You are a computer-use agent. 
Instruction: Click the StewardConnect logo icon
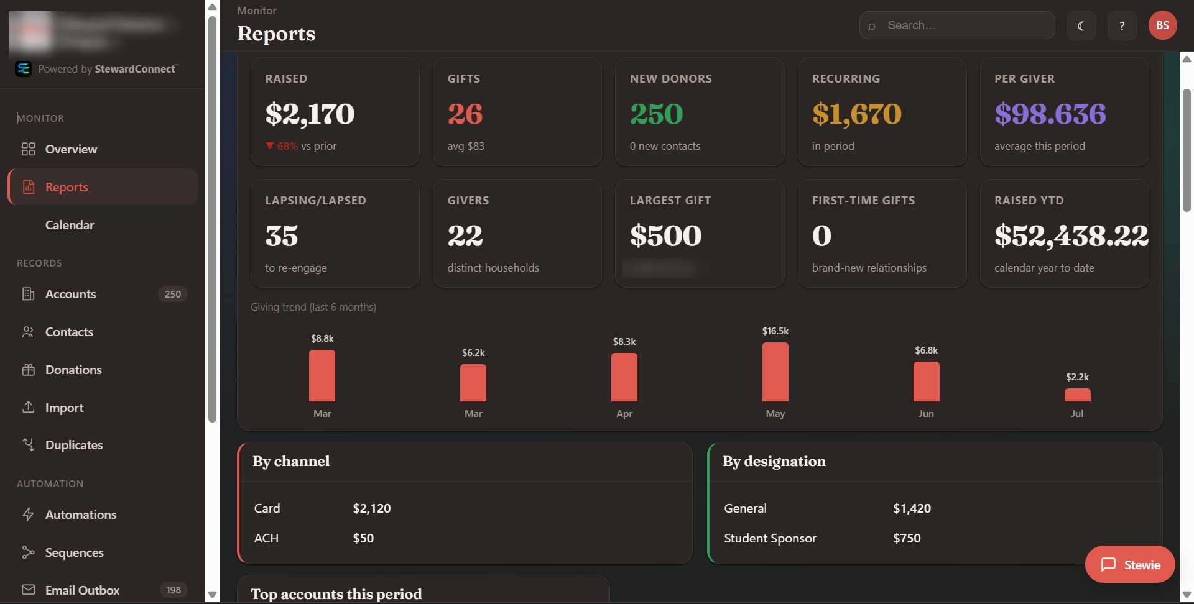[24, 69]
